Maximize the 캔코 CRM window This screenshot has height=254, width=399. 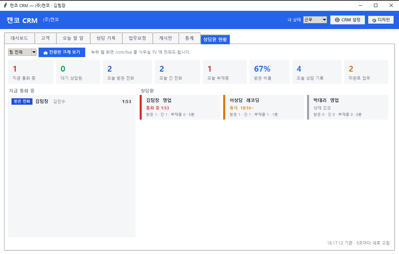[376, 5]
